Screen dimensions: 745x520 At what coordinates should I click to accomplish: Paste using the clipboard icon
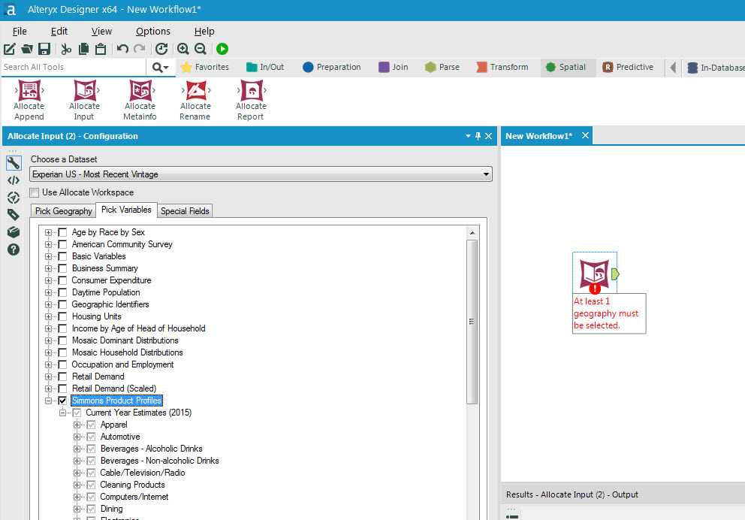point(100,49)
